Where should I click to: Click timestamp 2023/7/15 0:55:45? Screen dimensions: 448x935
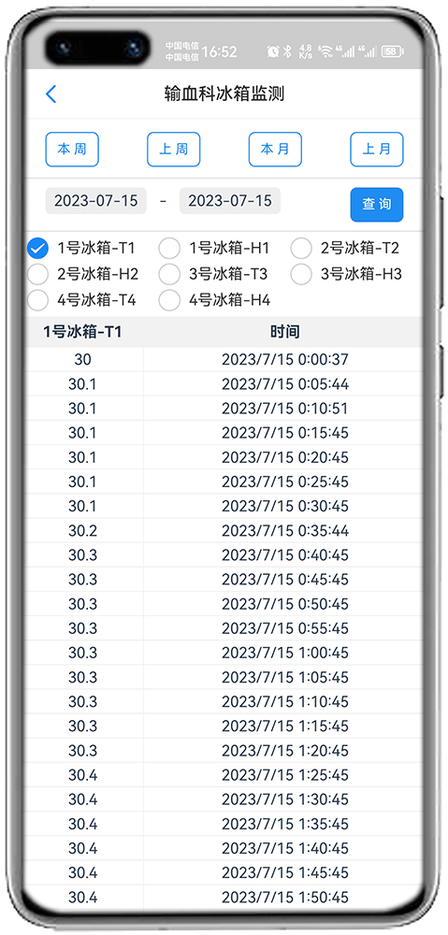(x=285, y=628)
